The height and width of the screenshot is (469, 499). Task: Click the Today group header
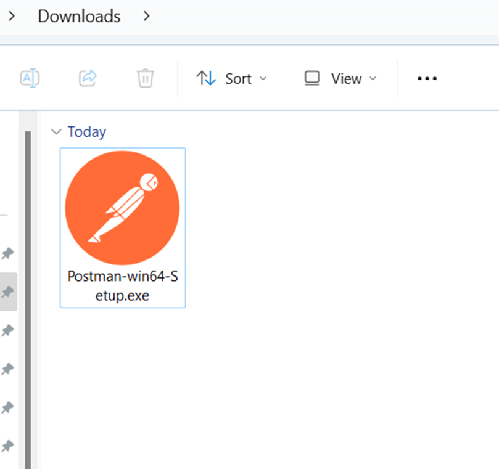(x=86, y=132)
